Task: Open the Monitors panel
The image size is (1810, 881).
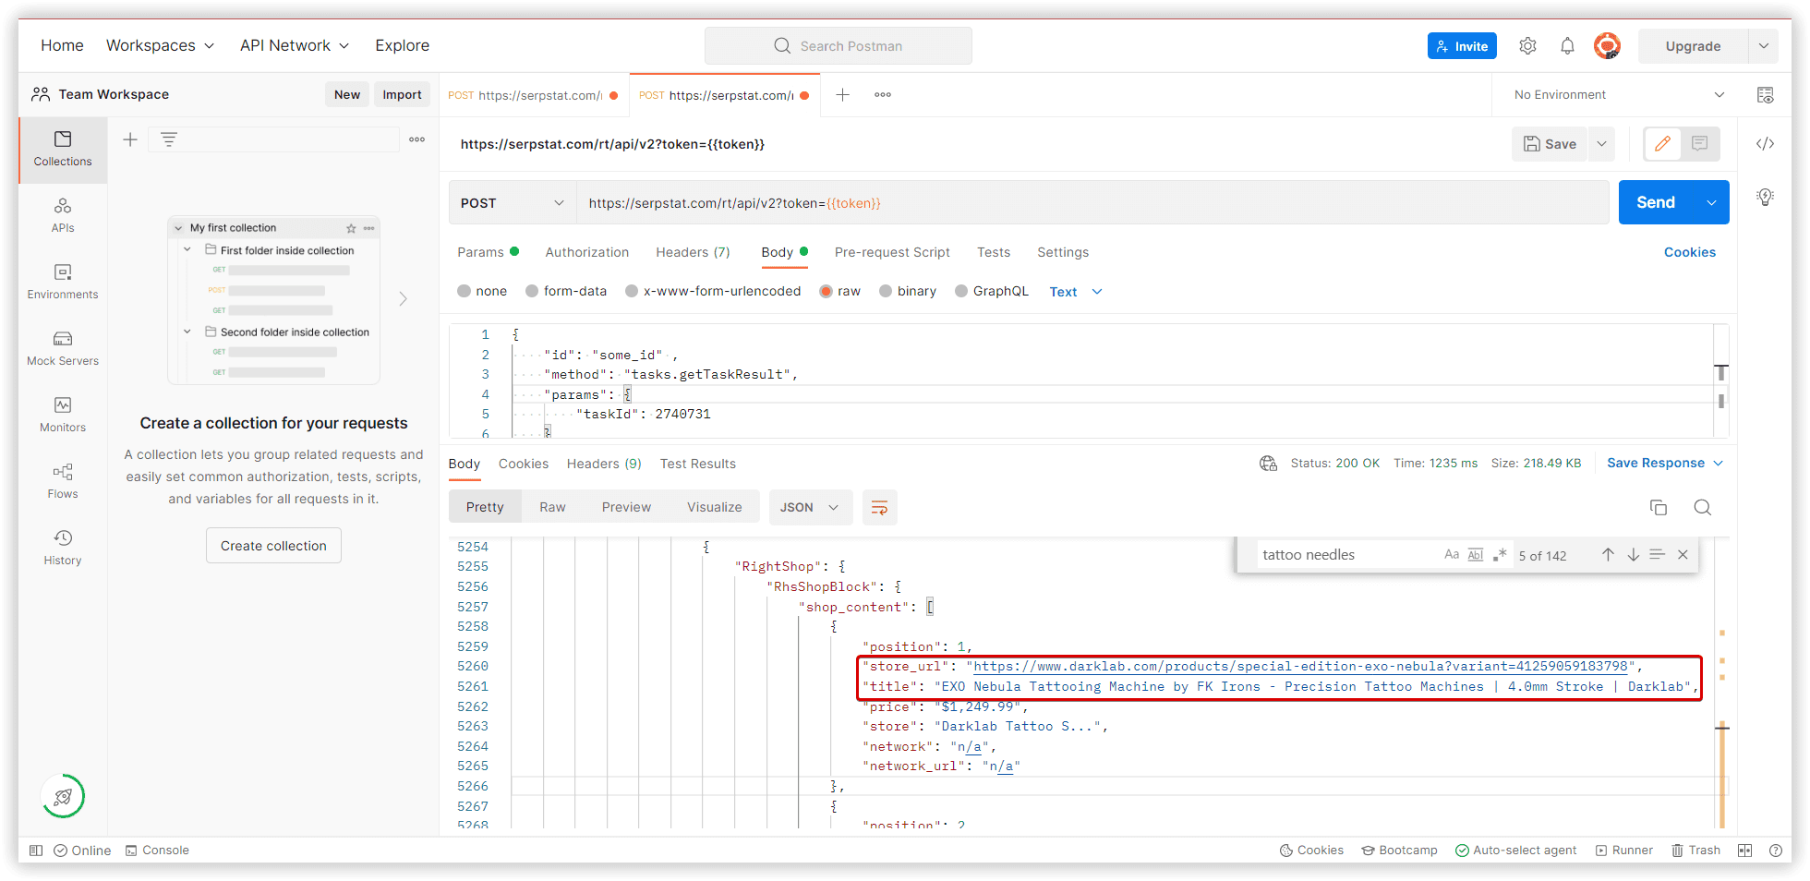Action: coord(62,415)
